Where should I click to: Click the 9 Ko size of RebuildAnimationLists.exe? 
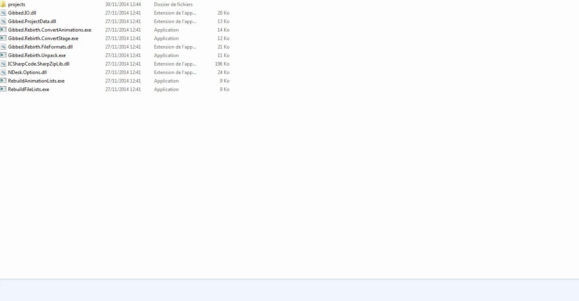point(225,81)
